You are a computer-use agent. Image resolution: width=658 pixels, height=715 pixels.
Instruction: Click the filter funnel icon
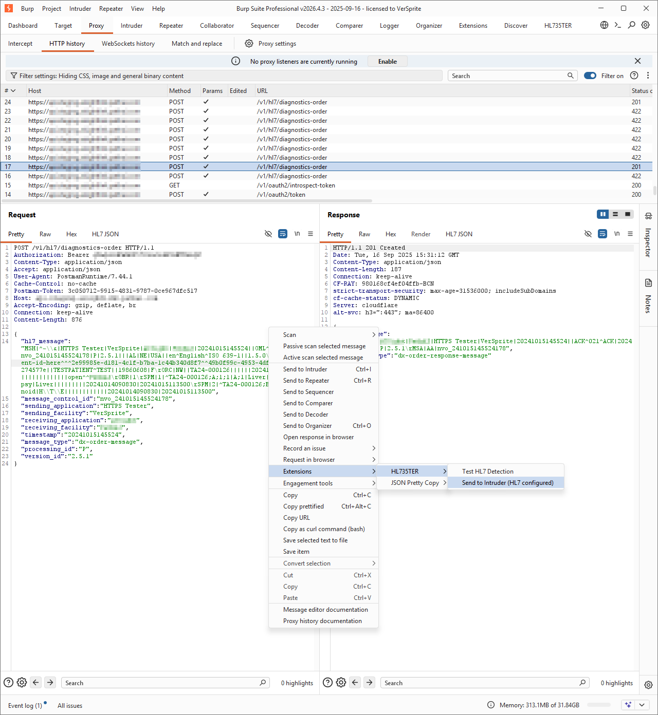[14, 76]
